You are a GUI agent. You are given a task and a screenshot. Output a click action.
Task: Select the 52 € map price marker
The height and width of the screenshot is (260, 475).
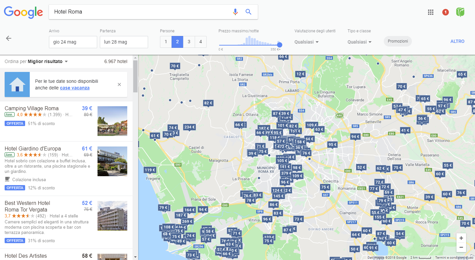point(361,168)
